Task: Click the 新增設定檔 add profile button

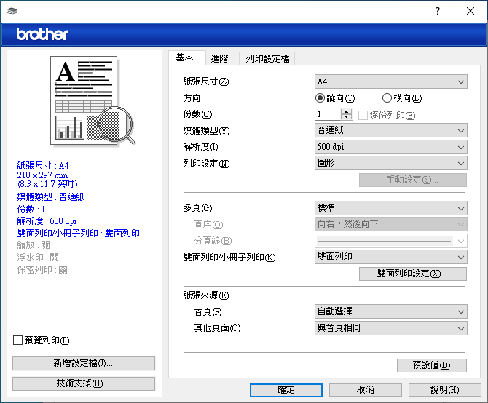Action: click(x=84, y=363)
